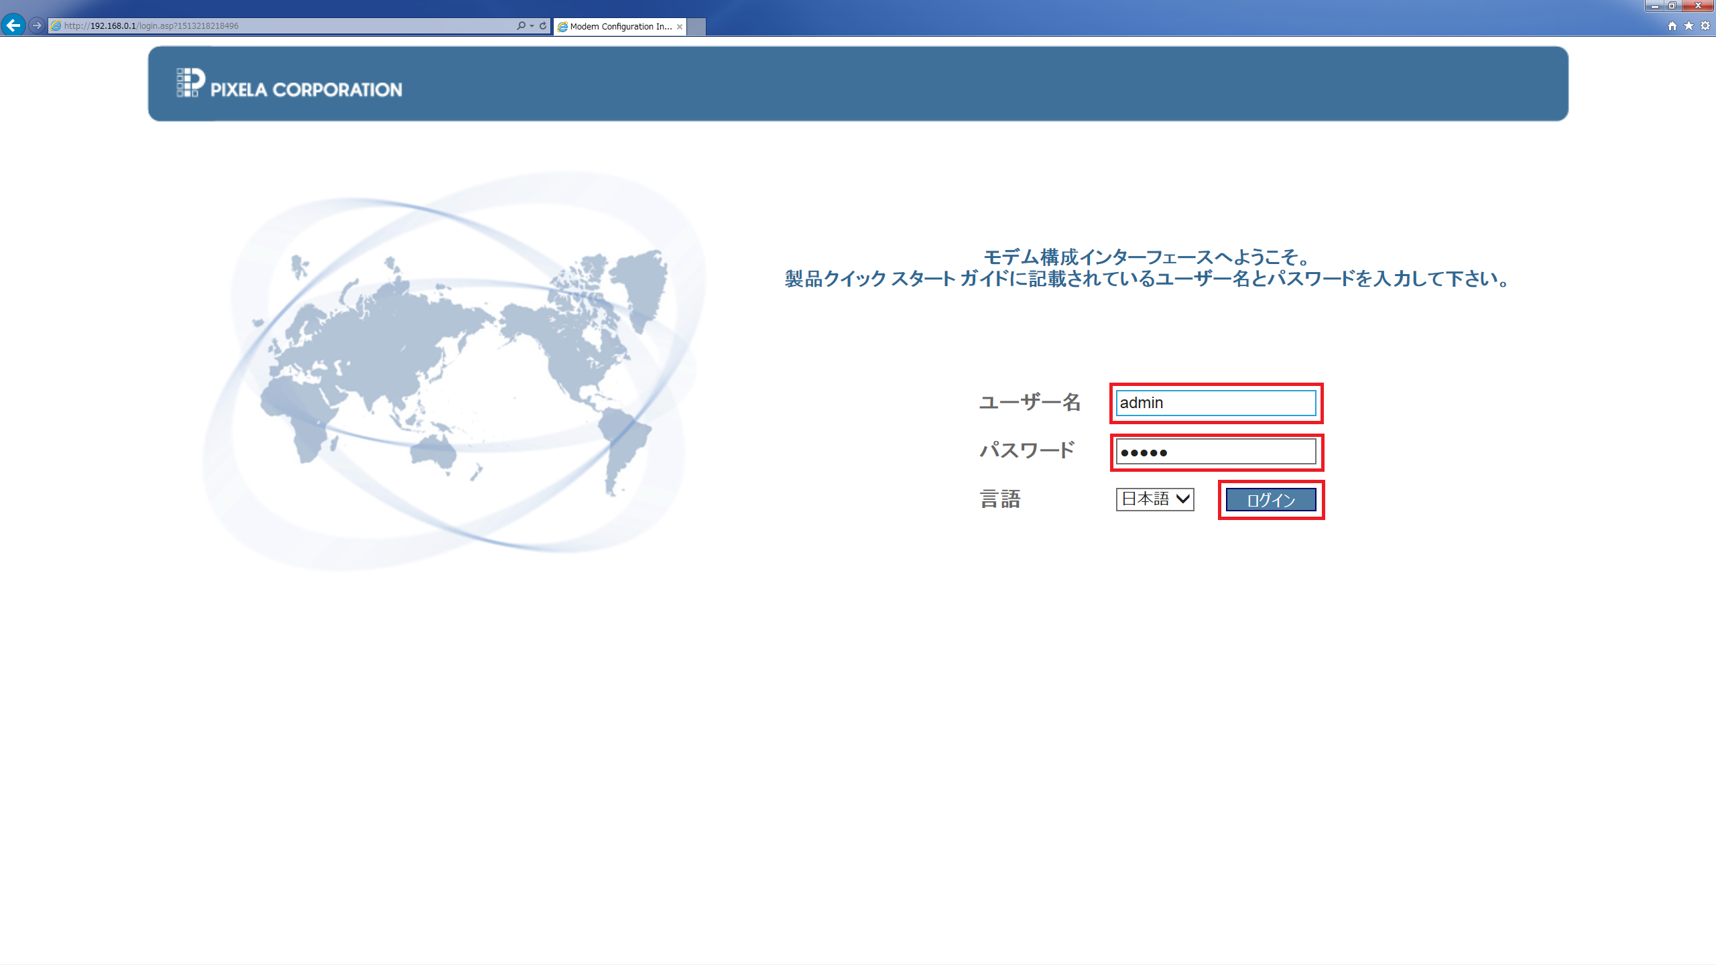Select the URL in the address bar
Screen dimensions: 1716x965
coord(268,25)
